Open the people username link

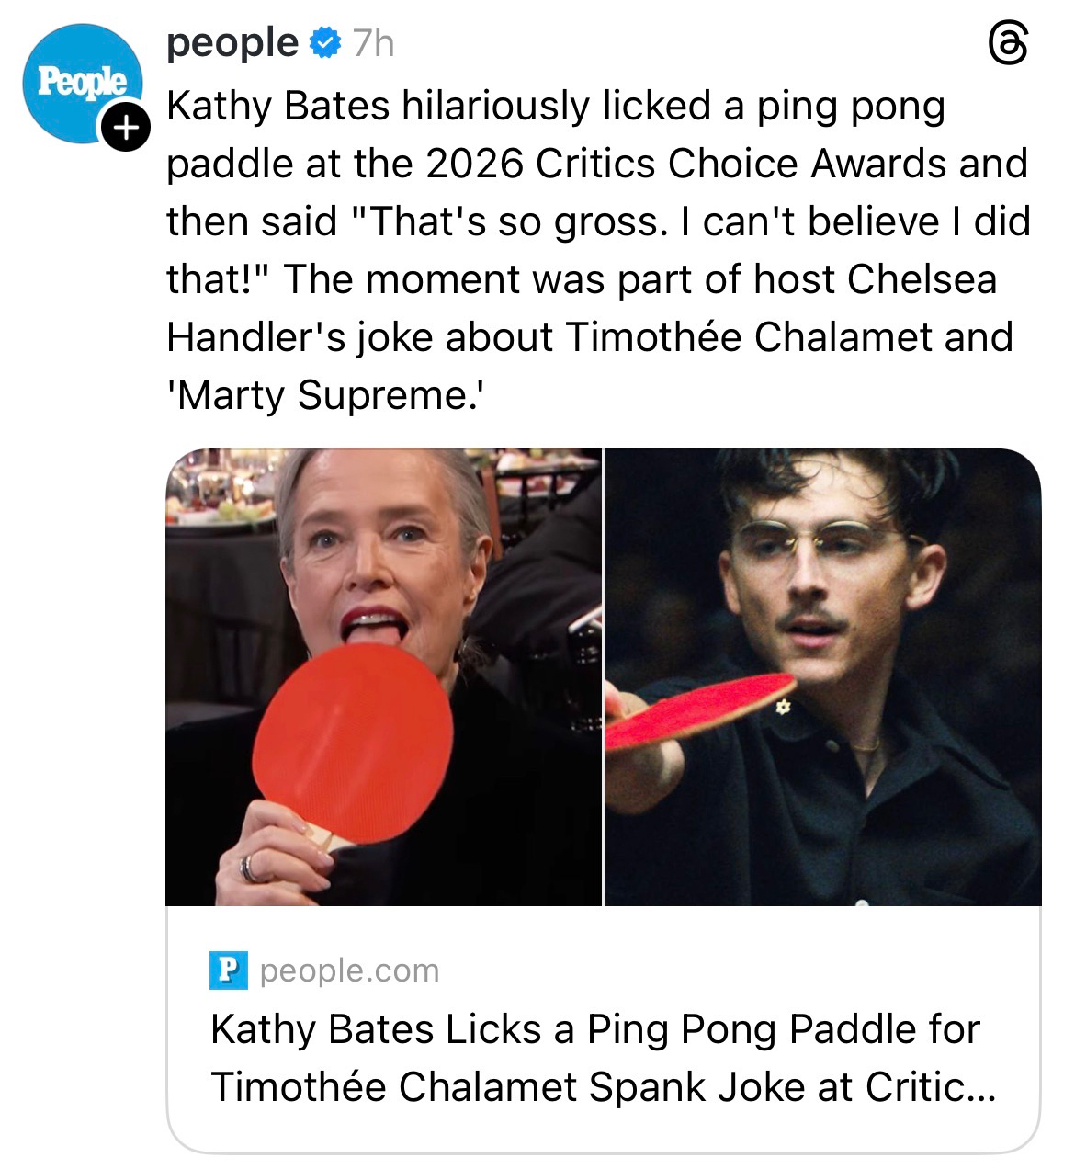232,43
